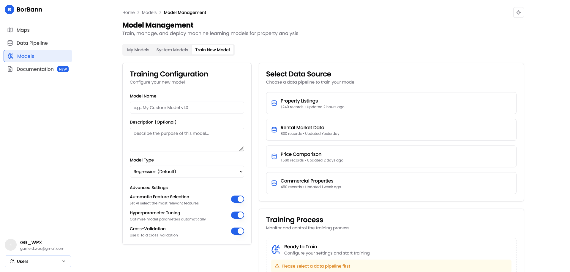Select the Rental Market Data pipeline
This screenshot has width=570, height=272.
pos(391,130)
